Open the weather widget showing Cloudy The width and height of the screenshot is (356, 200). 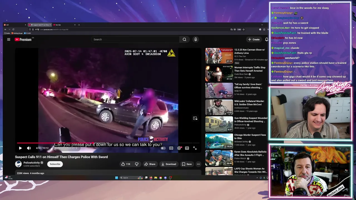9,178
